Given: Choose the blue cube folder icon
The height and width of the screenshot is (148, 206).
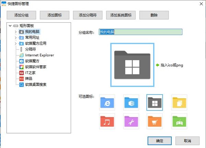Looking at the screenshot, I should click(131, 103).
